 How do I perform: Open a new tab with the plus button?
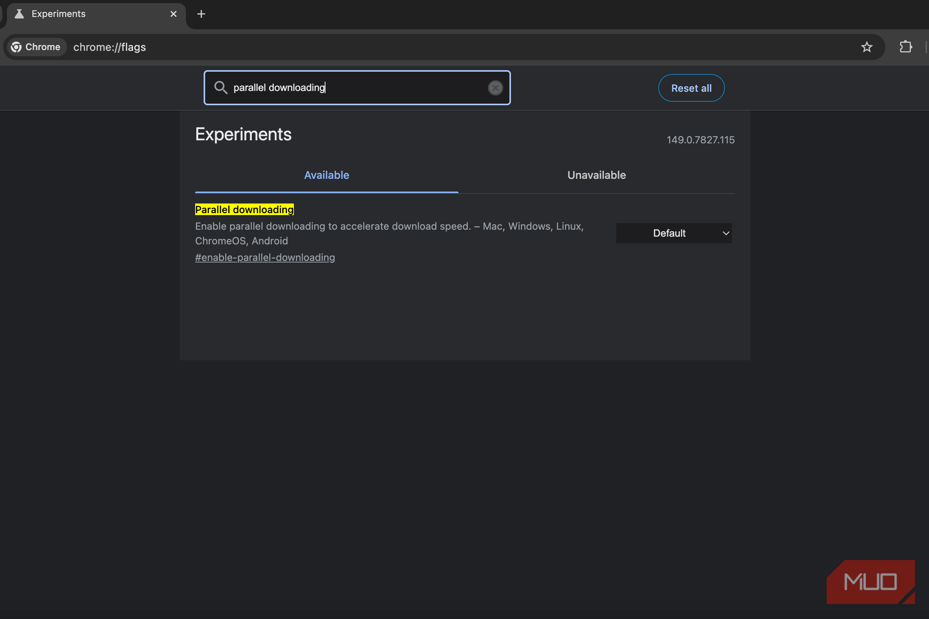201,14
